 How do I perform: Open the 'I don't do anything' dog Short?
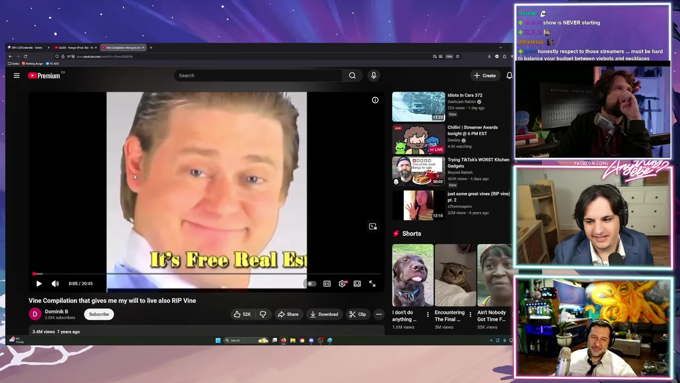click(413, 276)
